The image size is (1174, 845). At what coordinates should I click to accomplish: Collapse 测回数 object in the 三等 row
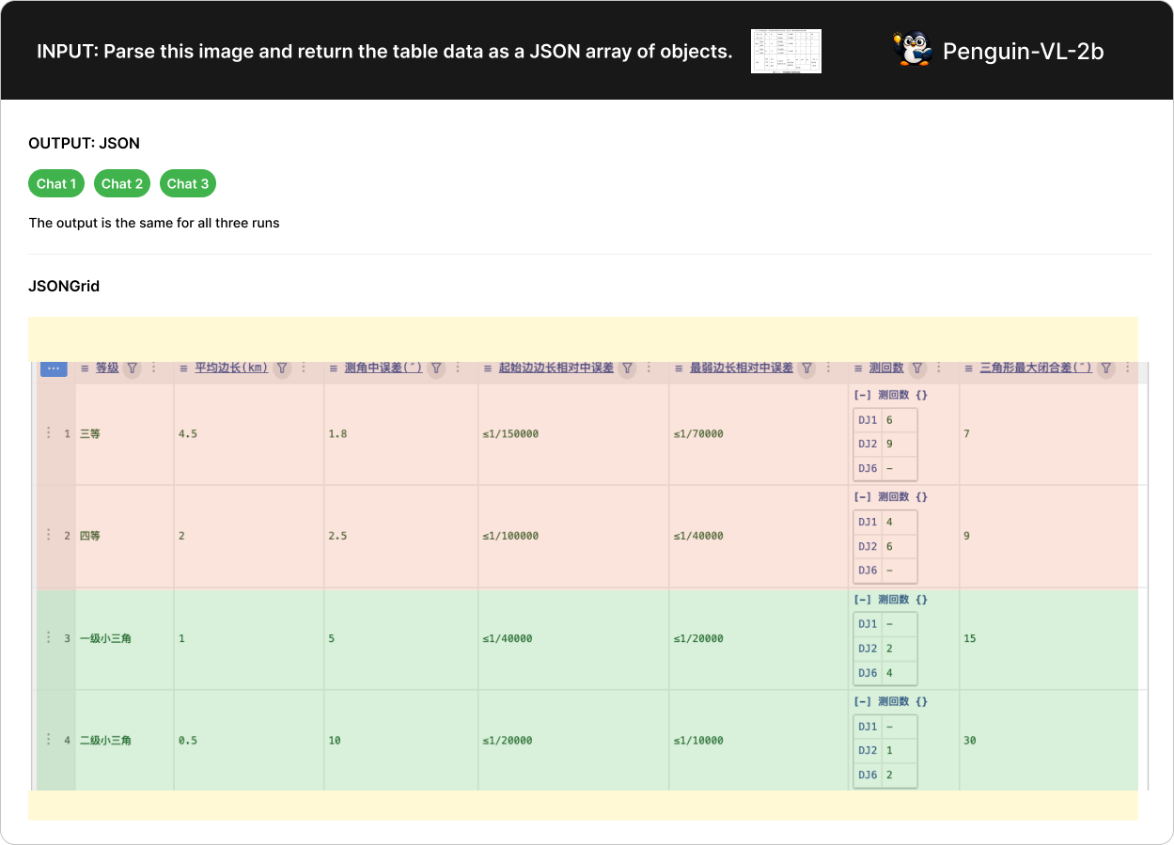pyautogui.click(x=860, y=395)
